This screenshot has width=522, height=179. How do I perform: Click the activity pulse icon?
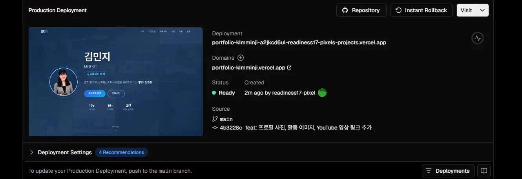478,38
